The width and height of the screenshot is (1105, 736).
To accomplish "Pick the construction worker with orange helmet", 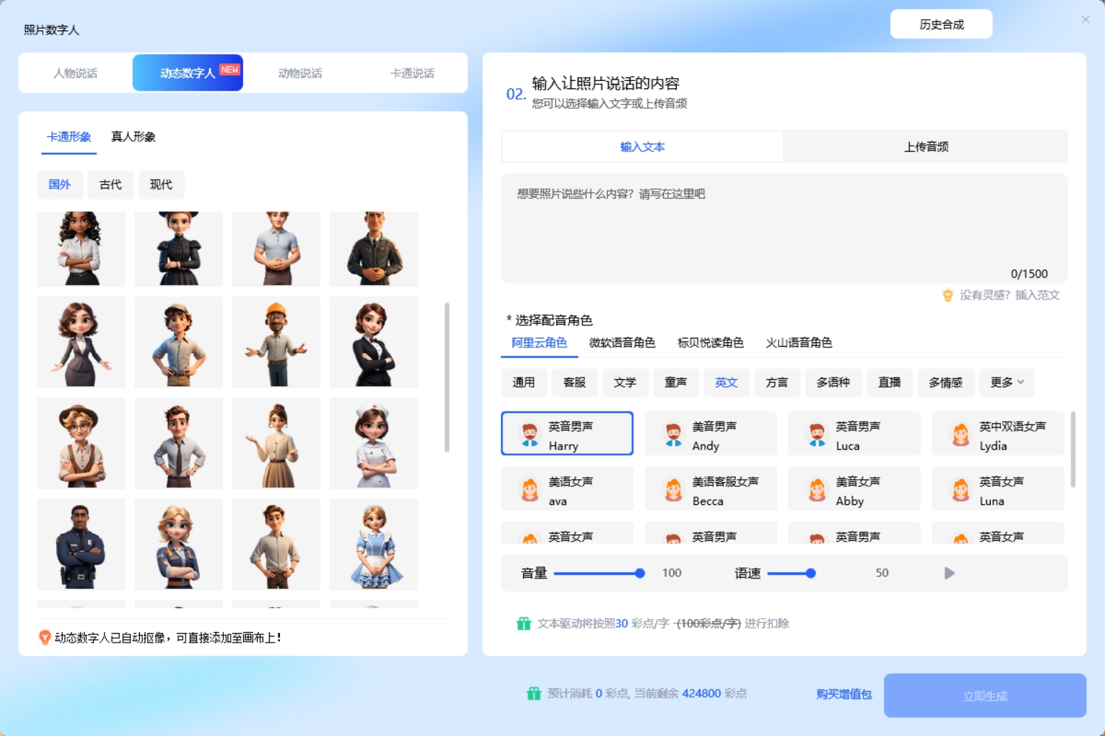I will 276,342.
